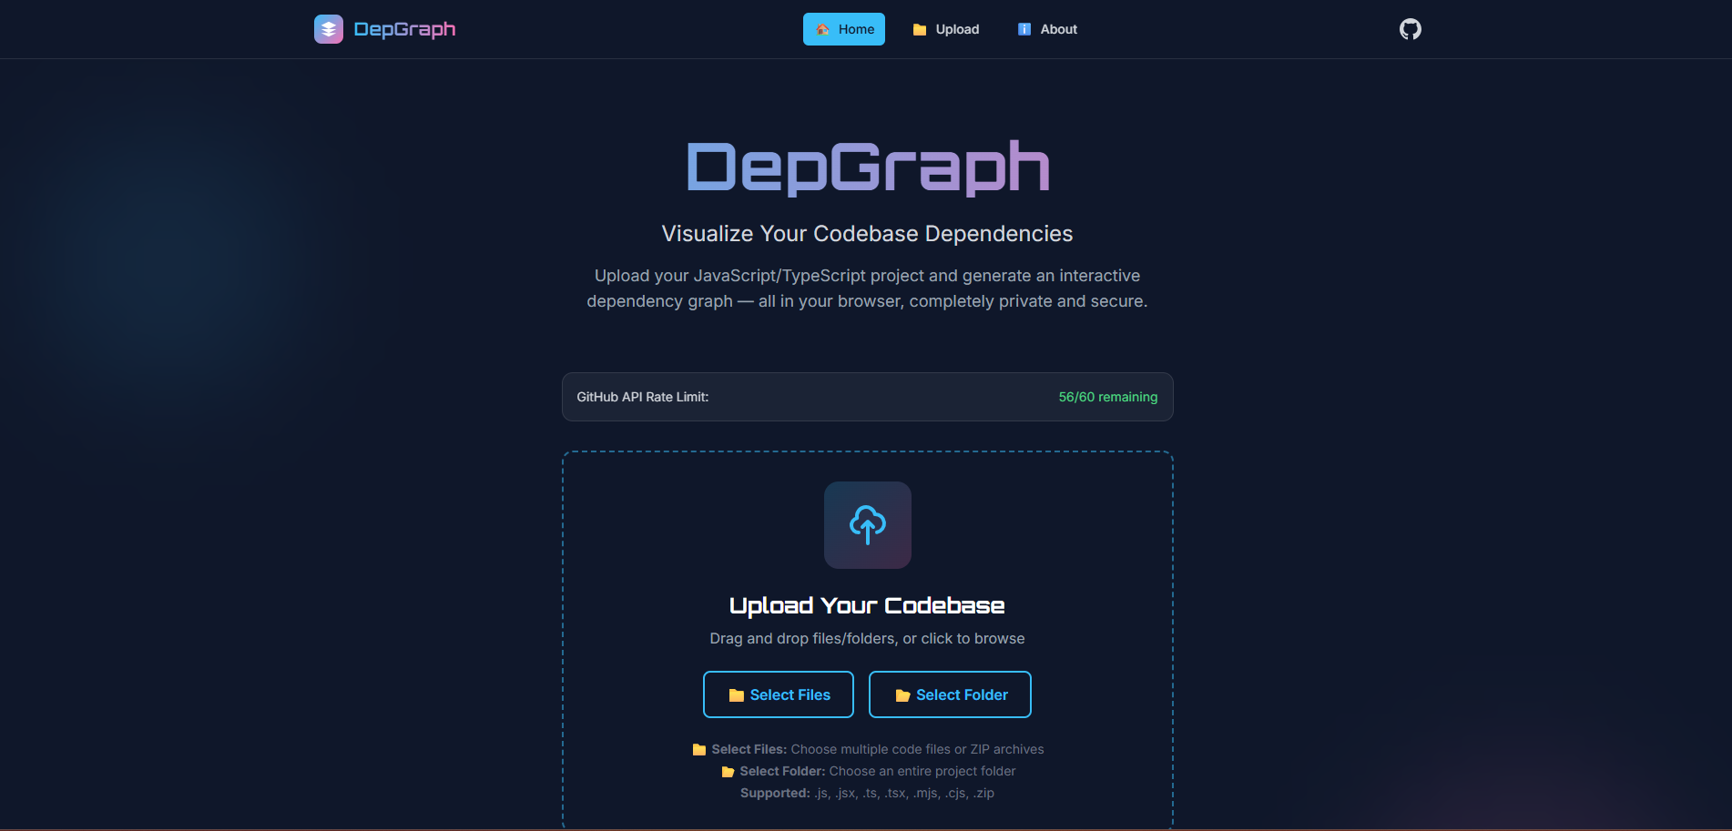Click the large DepGraph hero title

(x=868, y=167)
